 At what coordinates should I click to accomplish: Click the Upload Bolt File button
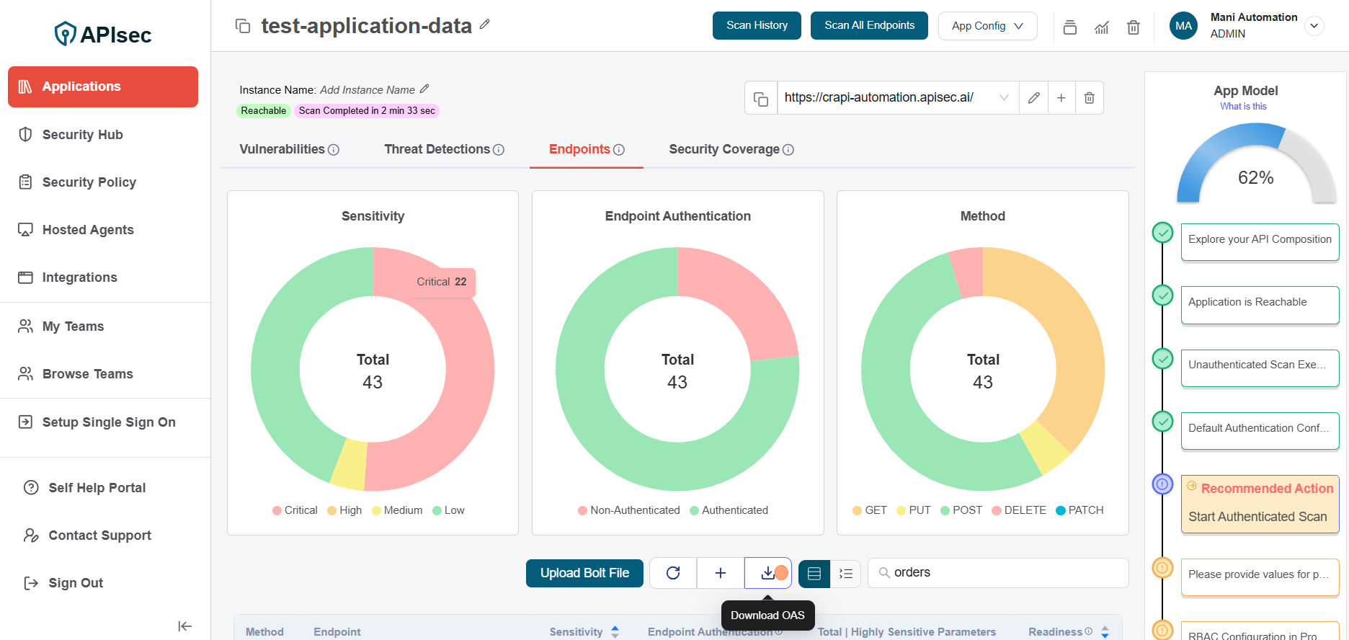(x=584, y=573)
